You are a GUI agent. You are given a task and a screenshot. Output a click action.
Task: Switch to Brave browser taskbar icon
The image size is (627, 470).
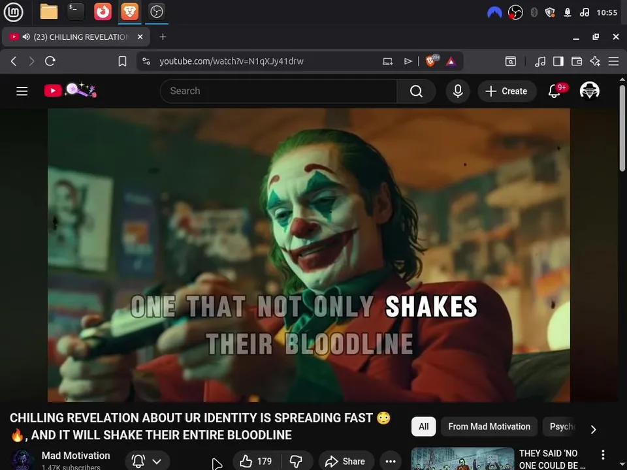point(129,12)
